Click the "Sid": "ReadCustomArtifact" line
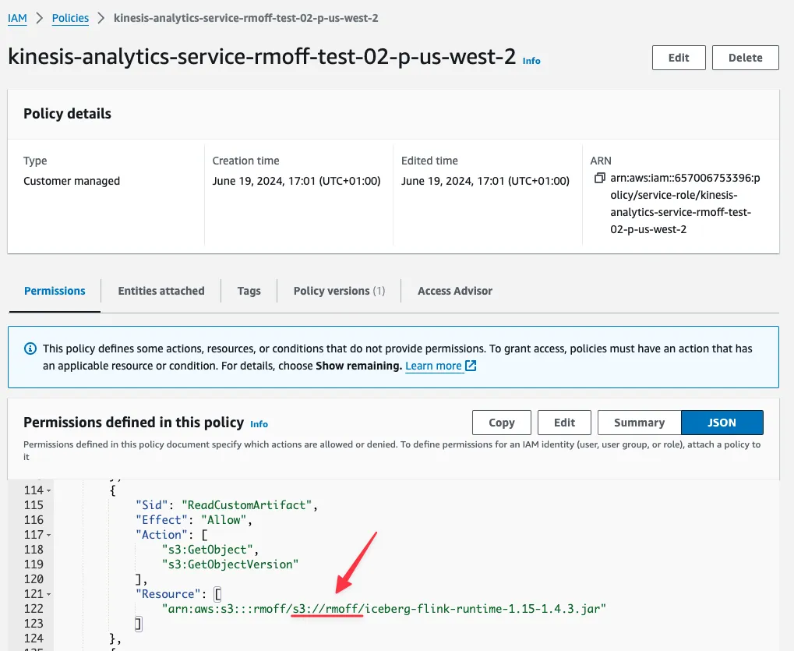The width and height of the screenshot is (794, 651). [x=226, y=505]
